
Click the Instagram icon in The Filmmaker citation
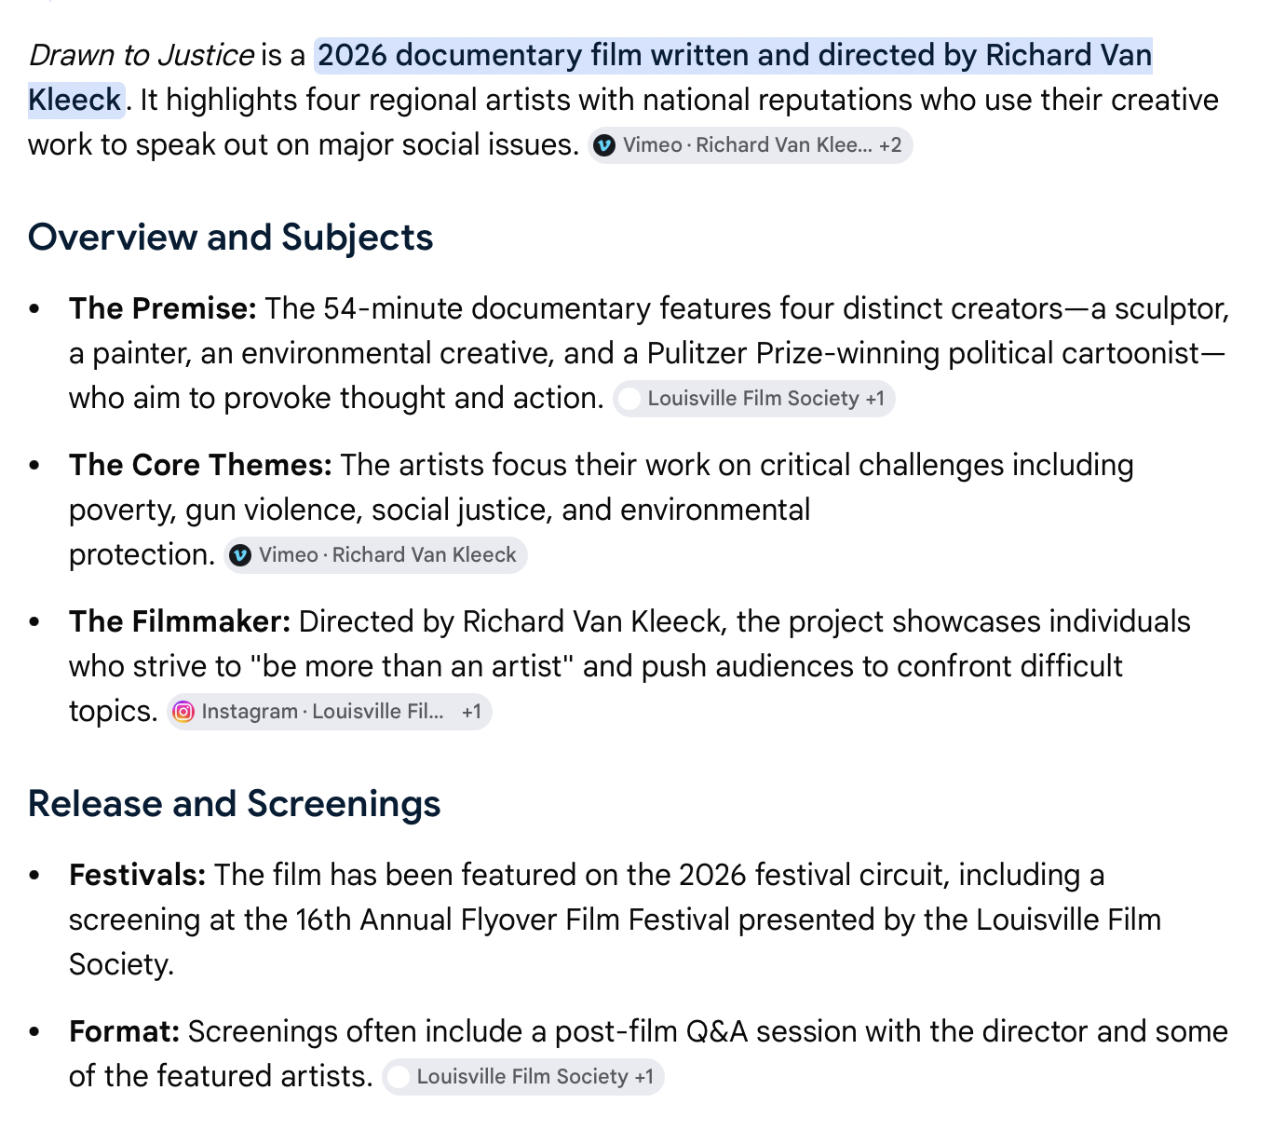tap(183, 712)
